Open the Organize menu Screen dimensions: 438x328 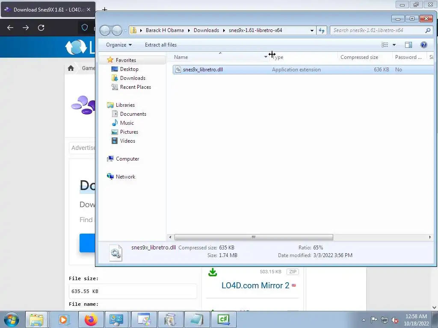[x=119, y=45]
